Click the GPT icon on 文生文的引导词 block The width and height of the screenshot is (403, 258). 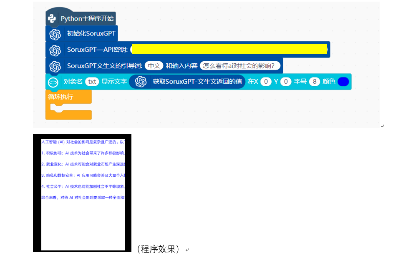pyautogui.click(x=55, y=66)
